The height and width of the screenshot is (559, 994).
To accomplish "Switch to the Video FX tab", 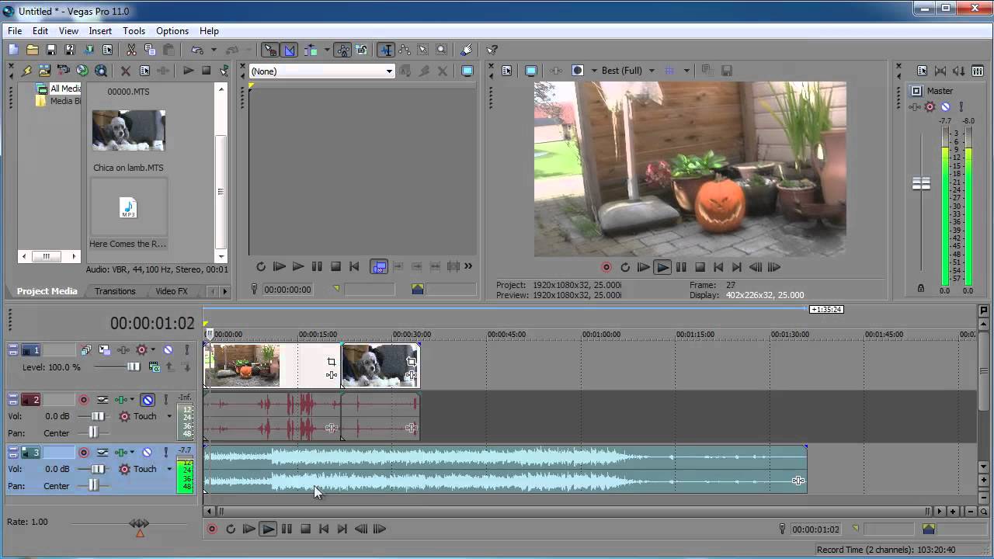I will click(x=172, y=291).
